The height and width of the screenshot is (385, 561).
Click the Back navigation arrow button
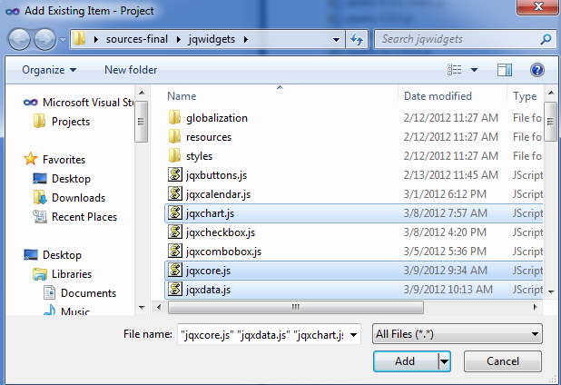click(19, 39)
